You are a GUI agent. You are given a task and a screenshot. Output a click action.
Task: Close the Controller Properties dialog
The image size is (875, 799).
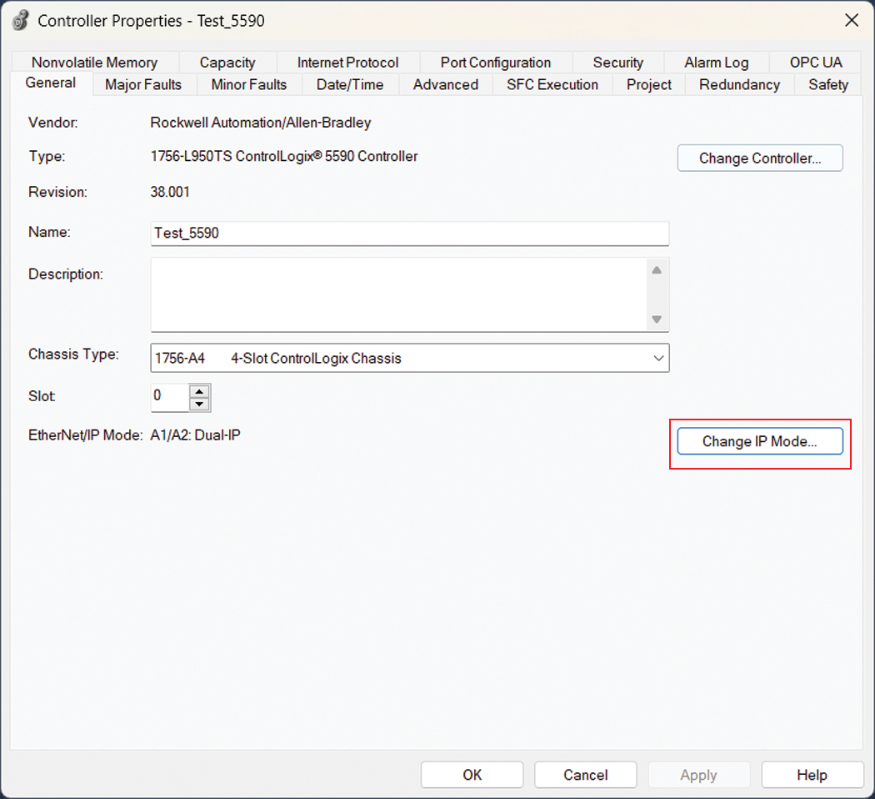pos(851,21)
